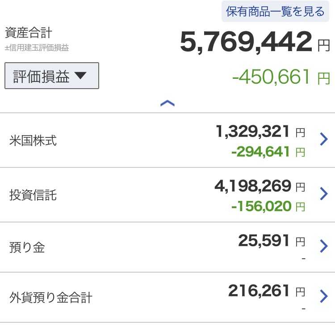This screenshot has height=325, width=335.
Task: Tap the 投資信託 value 4,198,269 円
Action: coord(260,186)
